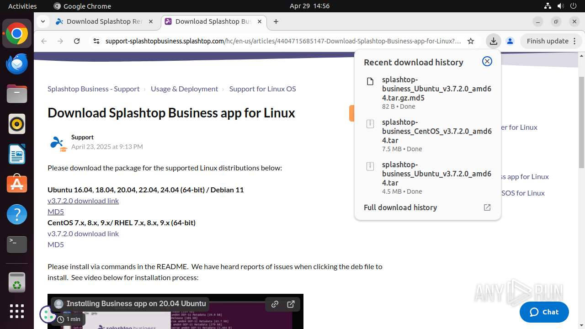Viewport: 585px width, 329px height.
Task: Switch to Download Splashtop Remote tab
Action: coord(105,21)
